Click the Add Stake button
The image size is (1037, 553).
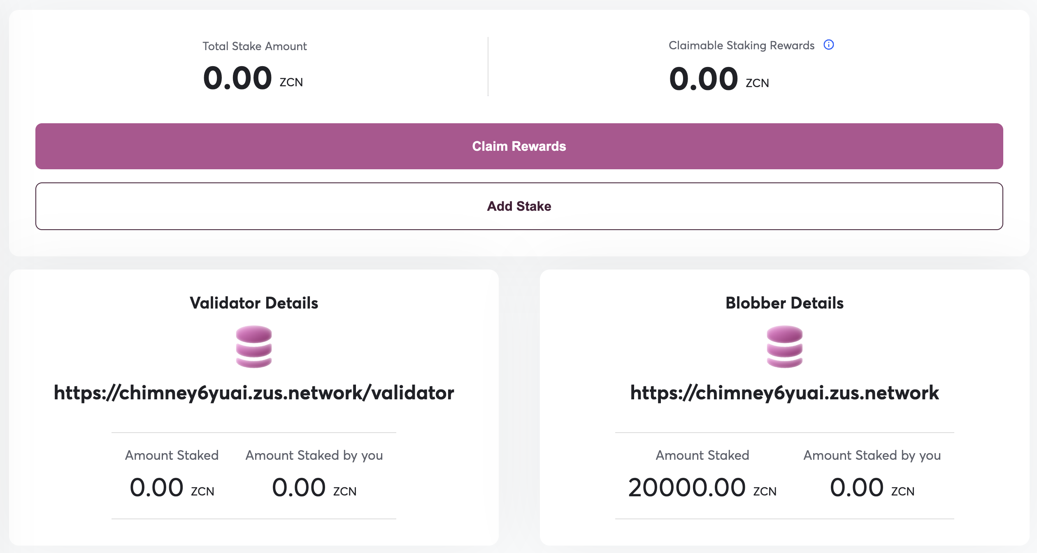[x=519, y=206]
